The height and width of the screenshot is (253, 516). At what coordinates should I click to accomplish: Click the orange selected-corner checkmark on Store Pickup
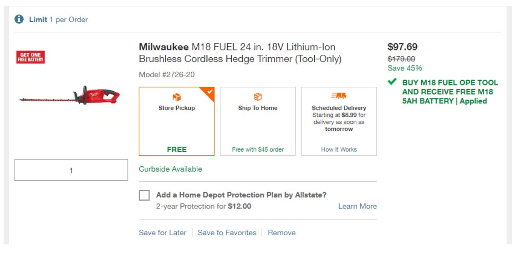pos(210,92)
